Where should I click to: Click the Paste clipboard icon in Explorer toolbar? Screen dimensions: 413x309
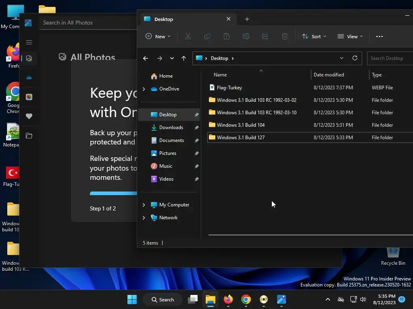point(227,36)
